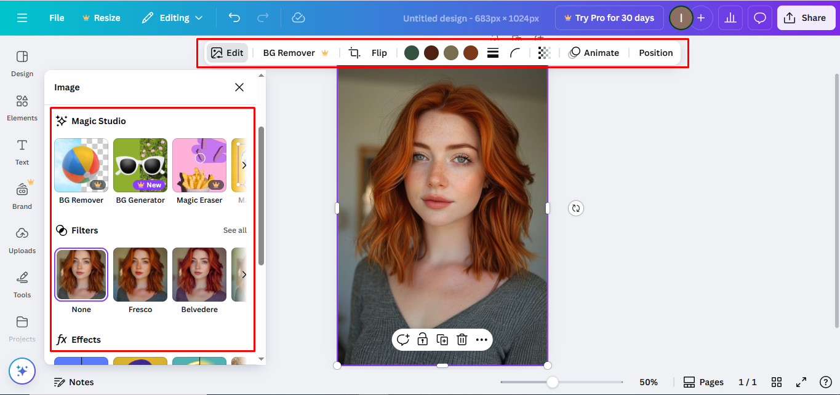Open the BG Generator tool
This screenshot has width=840, height=395.
pos(140,165)
